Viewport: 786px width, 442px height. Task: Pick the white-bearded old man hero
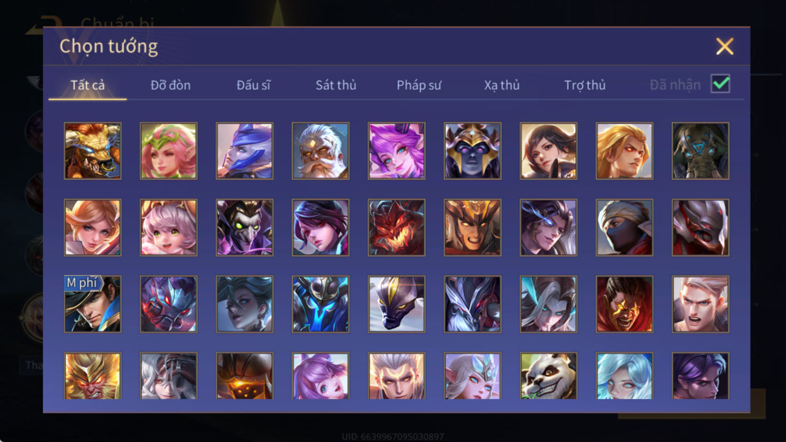(x=320, y=151)
